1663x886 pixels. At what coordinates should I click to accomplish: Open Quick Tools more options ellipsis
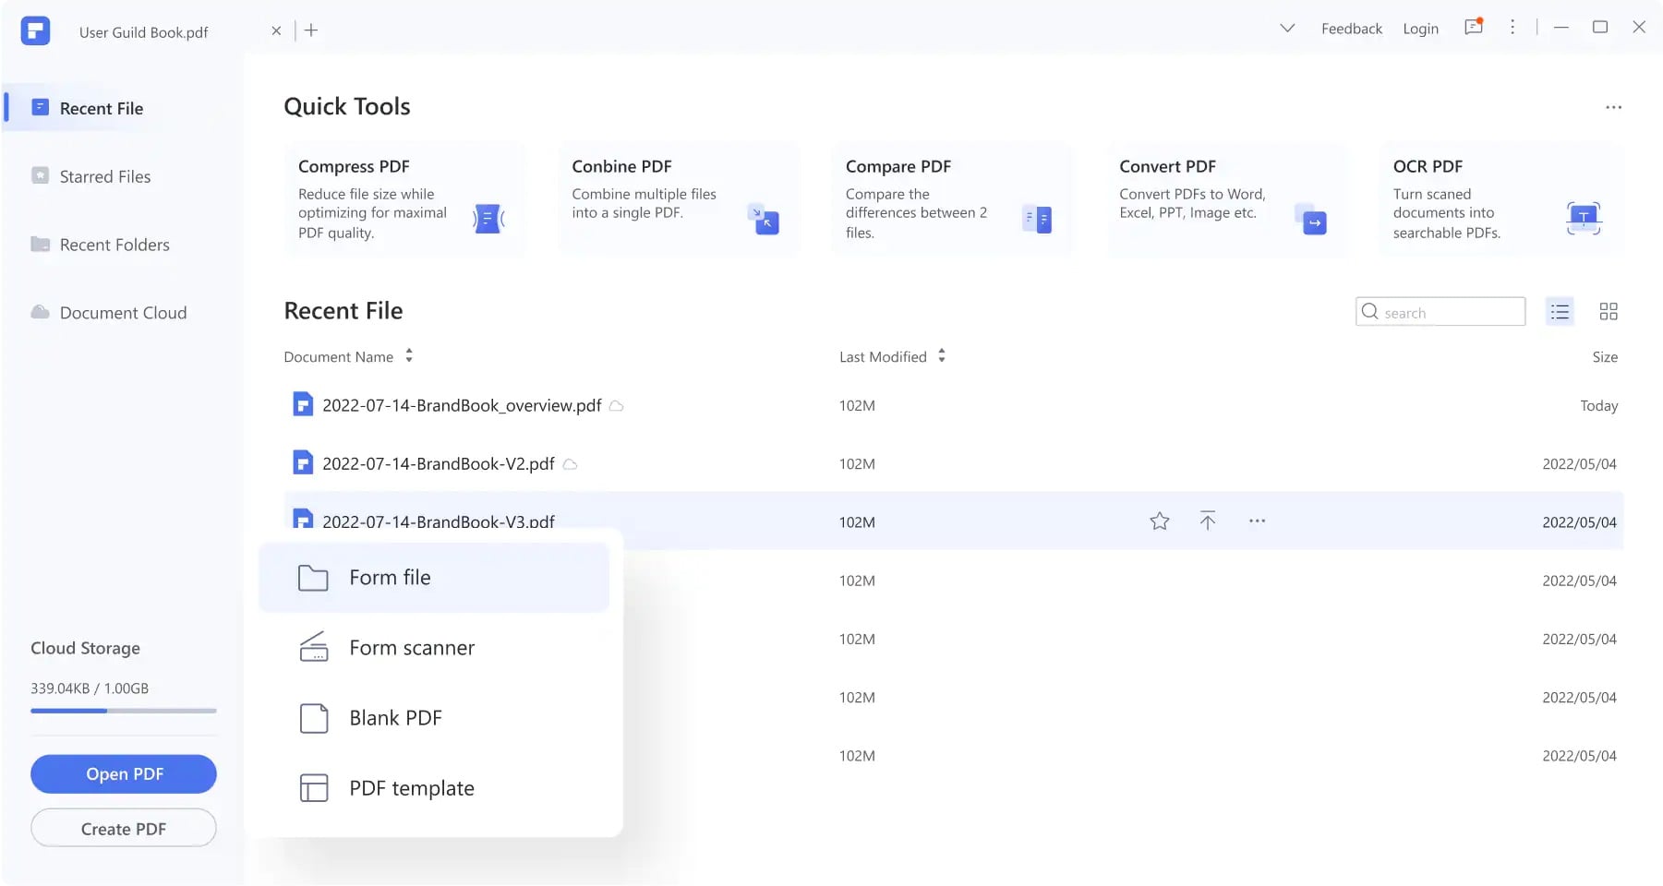click(x=1612, y=108)
